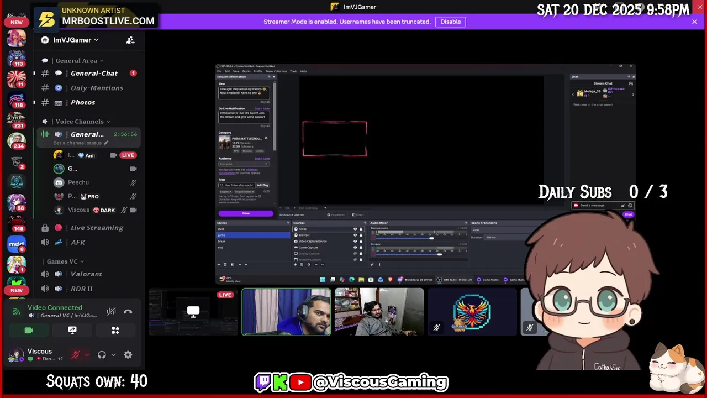Viewport: 707px width, 398px height.
Task: Open the meld server icon
Action: coord(17,244)
